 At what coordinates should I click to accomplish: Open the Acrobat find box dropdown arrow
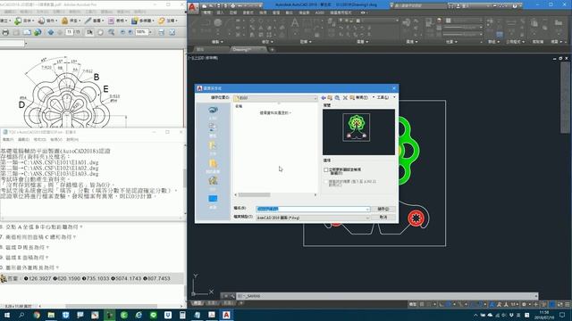pos(26,44)
